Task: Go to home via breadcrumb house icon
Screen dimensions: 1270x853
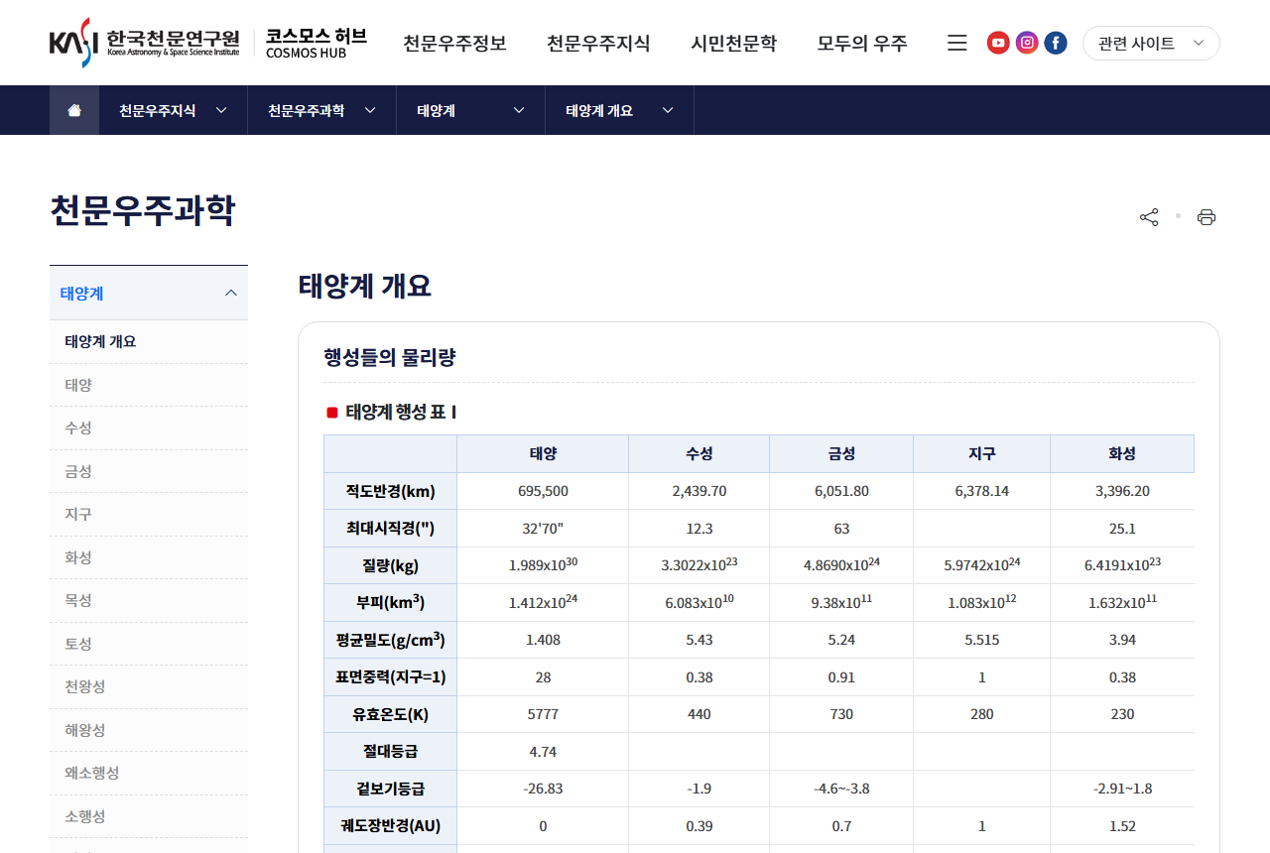Action: (74, 110)
